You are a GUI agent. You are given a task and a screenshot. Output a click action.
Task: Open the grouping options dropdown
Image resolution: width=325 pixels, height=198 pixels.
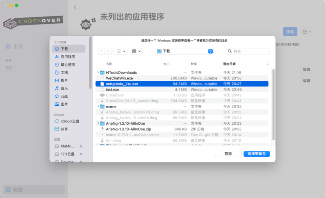[136, 51]
